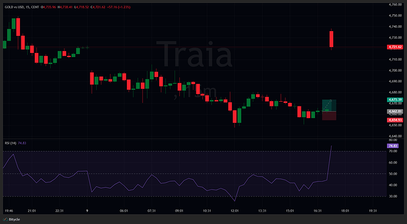The height and width of the screenshot is (224, 407).
Task: Click the 4,700.00 price axis label
Action: pyautogui.click(x=395, y=71)
